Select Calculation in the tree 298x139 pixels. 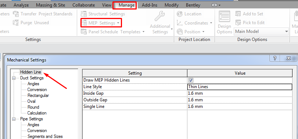(x=37, y=113)
